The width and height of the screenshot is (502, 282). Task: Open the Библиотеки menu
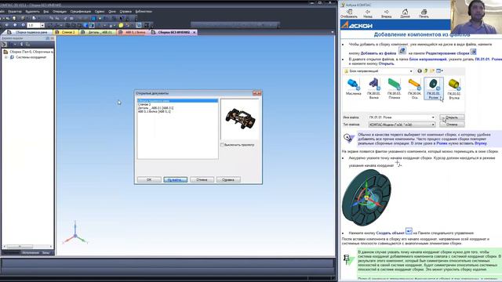[x=144, y=12]
